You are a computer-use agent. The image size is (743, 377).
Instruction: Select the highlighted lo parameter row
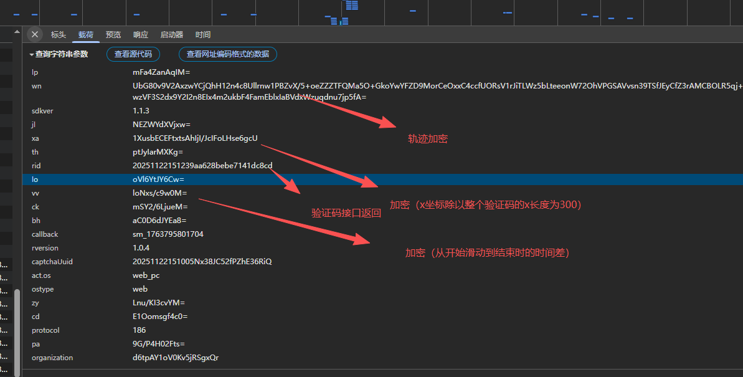382,179
